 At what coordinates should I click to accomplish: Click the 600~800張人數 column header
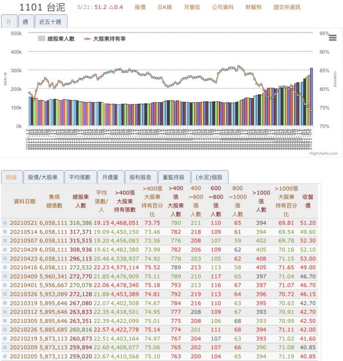(216, 201)
